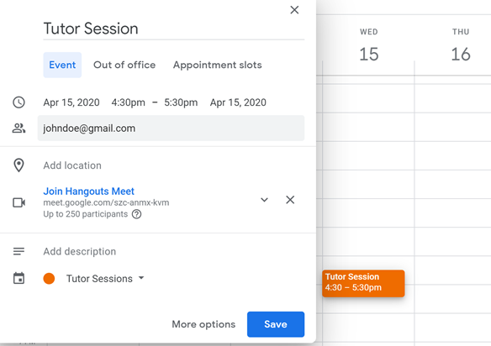
Task: Click the calendar icon beside Tutor Sessions
Action: [x=18, y=278]
